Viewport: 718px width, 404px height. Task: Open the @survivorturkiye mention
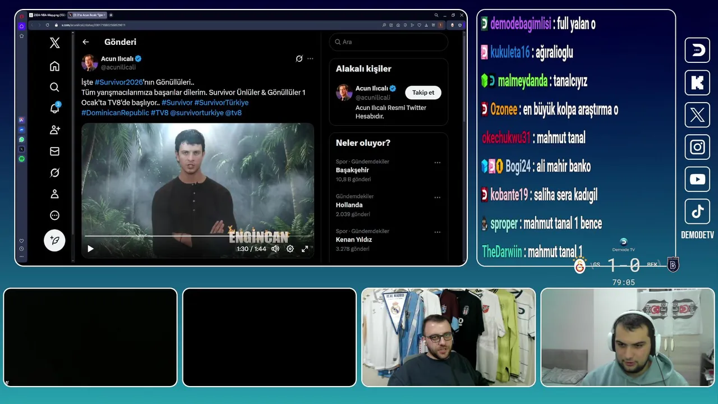(x=196, y=113)
